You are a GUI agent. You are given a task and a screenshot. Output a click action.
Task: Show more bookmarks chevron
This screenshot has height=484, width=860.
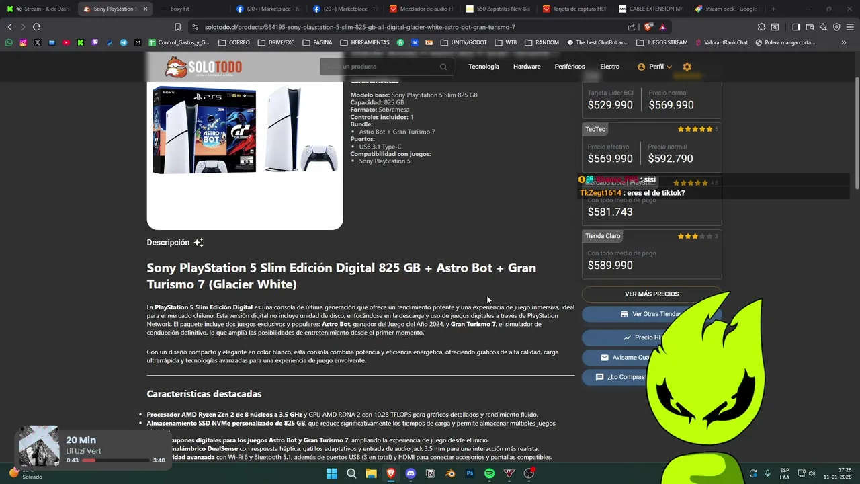click(844, 42)
